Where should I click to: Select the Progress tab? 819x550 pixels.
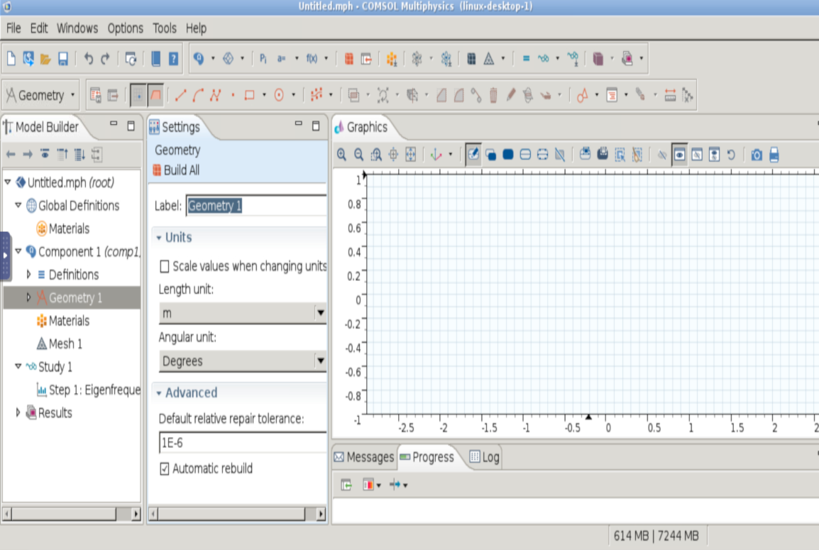tap(427, 457)
